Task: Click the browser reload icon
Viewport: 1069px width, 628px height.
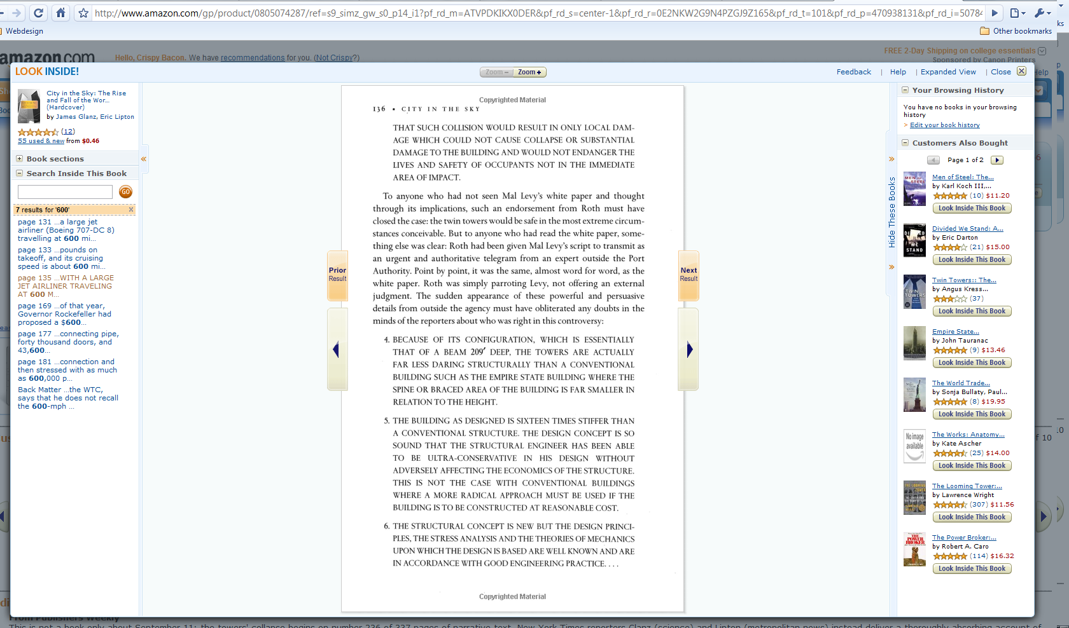Action: coord(38,13)
